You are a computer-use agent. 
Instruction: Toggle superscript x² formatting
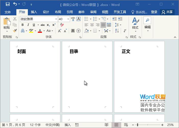[x=54, y=25]
